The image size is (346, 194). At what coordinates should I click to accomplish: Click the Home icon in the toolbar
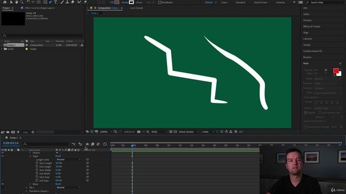pyautogui.click(x=5, y=2)
